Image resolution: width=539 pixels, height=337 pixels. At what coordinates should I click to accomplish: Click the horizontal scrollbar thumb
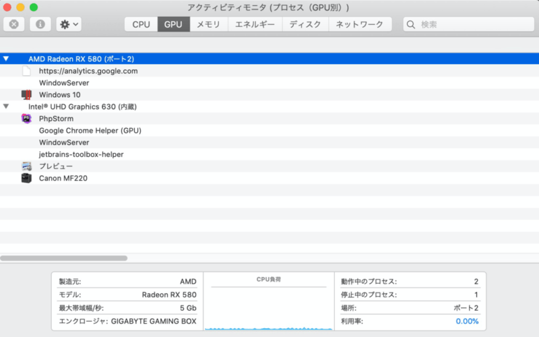pos(63,258)
